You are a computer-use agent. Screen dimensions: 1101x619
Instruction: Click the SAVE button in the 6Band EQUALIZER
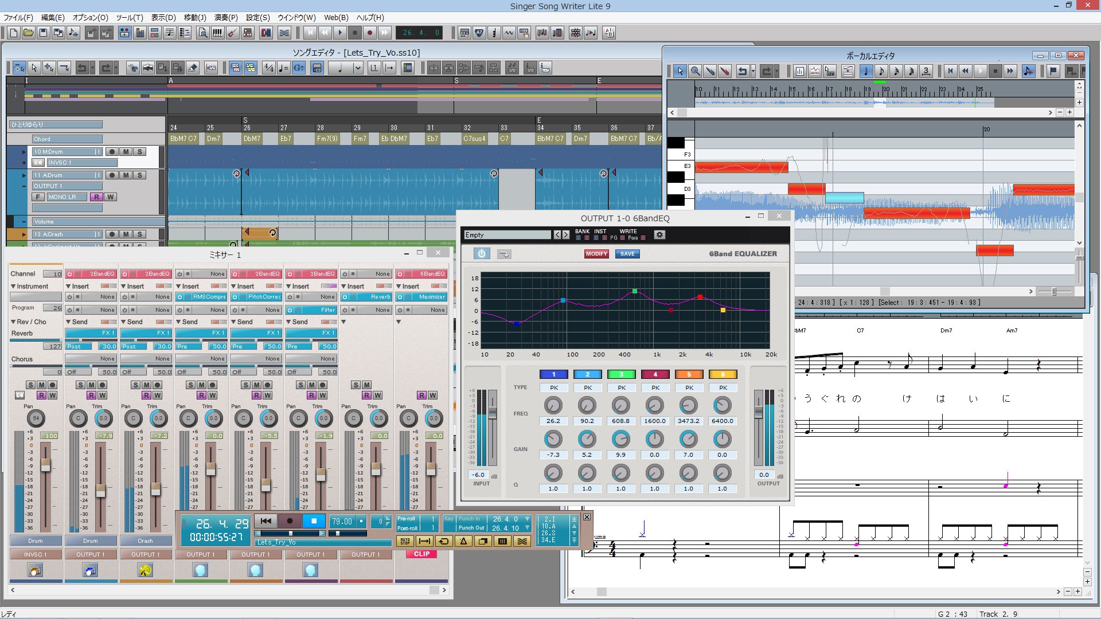coord(627,254)
